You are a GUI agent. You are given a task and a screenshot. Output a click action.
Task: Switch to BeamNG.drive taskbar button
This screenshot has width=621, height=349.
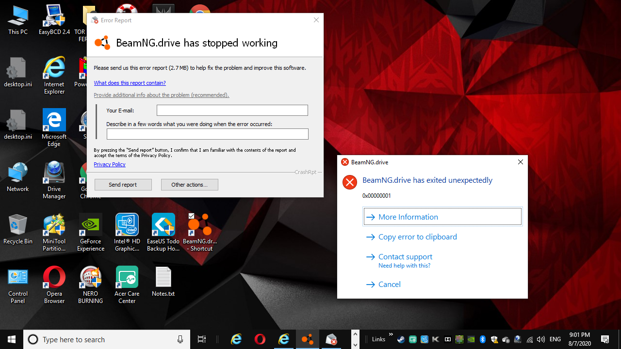coord(308,339)
